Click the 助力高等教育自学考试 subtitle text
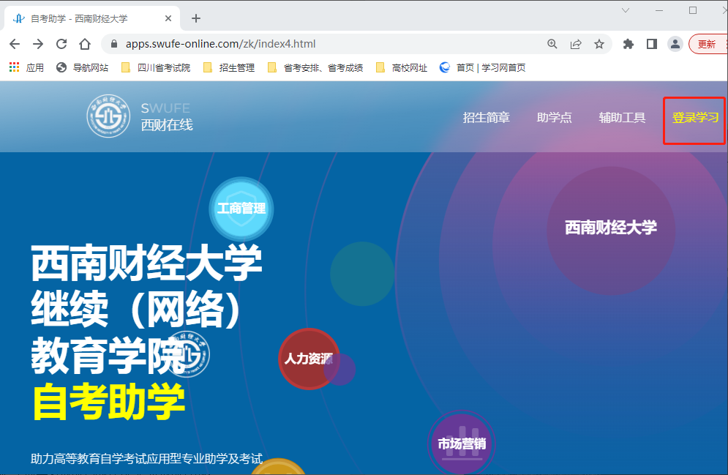This screenshot has width=728, height=475. pos(147,459)
